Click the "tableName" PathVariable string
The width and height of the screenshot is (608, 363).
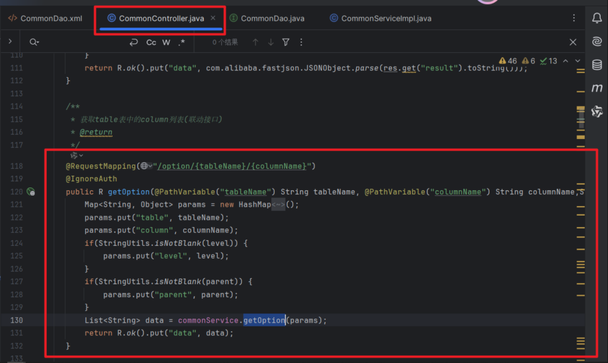246,191
